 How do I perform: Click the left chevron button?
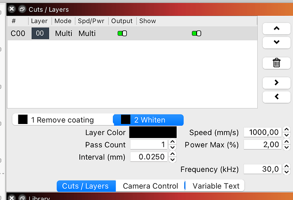(x=276, y=97)
